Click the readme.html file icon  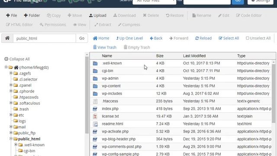point(95,124)
